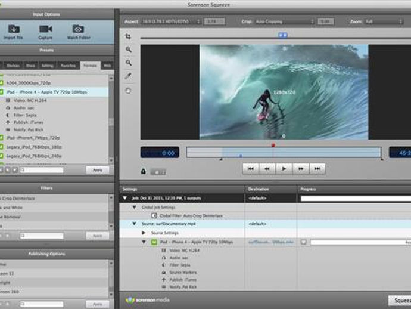Jump to the start of the clip
Screen dimensions: 411x309
click(251, 169)
